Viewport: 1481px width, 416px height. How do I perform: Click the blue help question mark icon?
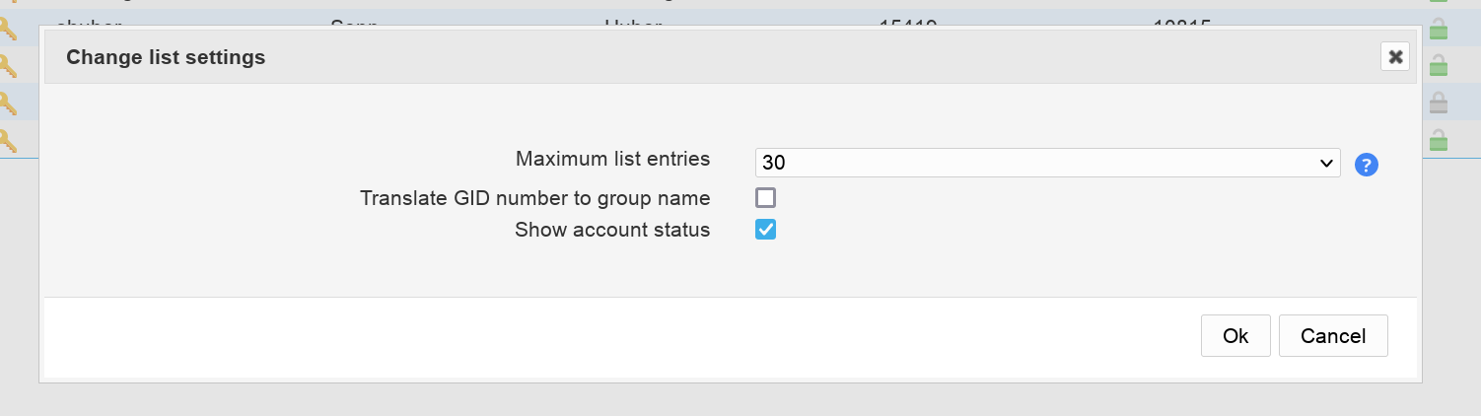(x=1366, y=165)
